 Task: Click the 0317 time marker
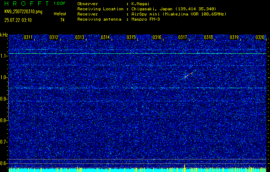coord(182,37)
